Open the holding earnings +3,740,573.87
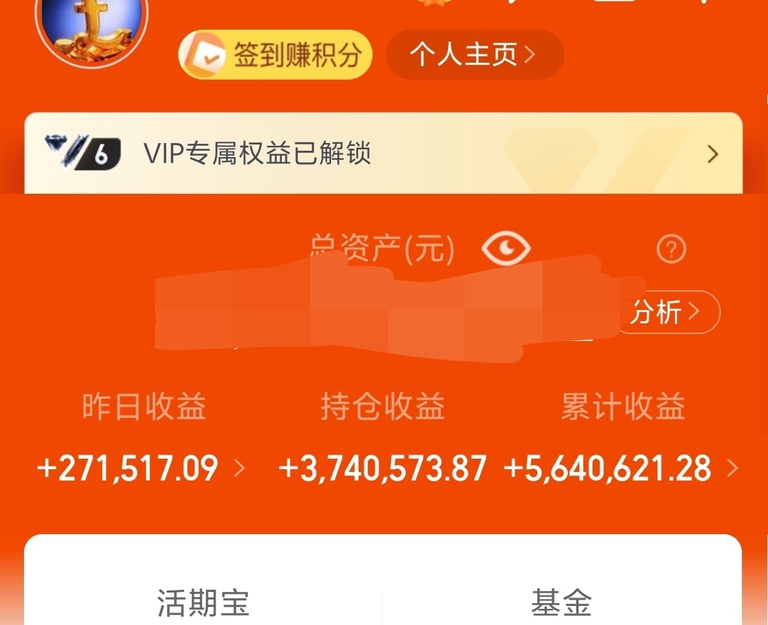 coord(383,468)
